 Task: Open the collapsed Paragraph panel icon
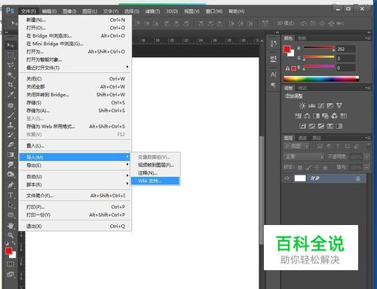pyautogui.click(x=274, y=85)
